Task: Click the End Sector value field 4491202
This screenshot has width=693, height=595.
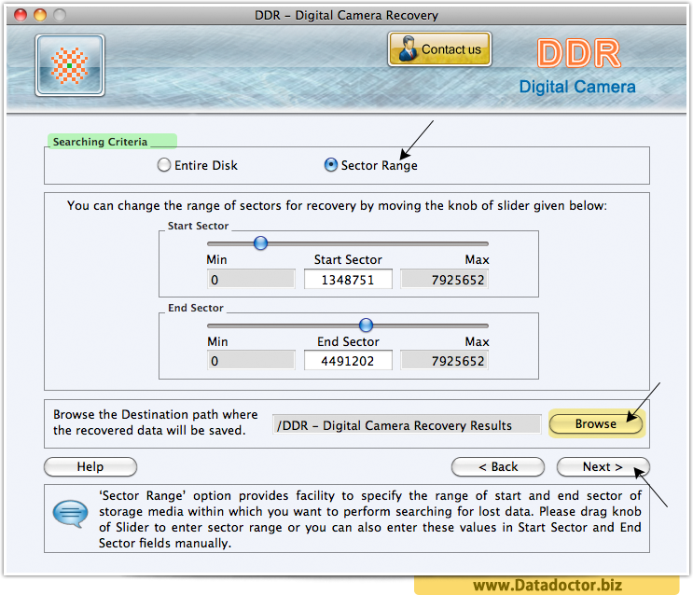Action: 348,361
